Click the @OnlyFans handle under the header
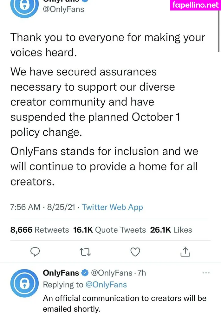221x317 pixels. pos(63,9)
